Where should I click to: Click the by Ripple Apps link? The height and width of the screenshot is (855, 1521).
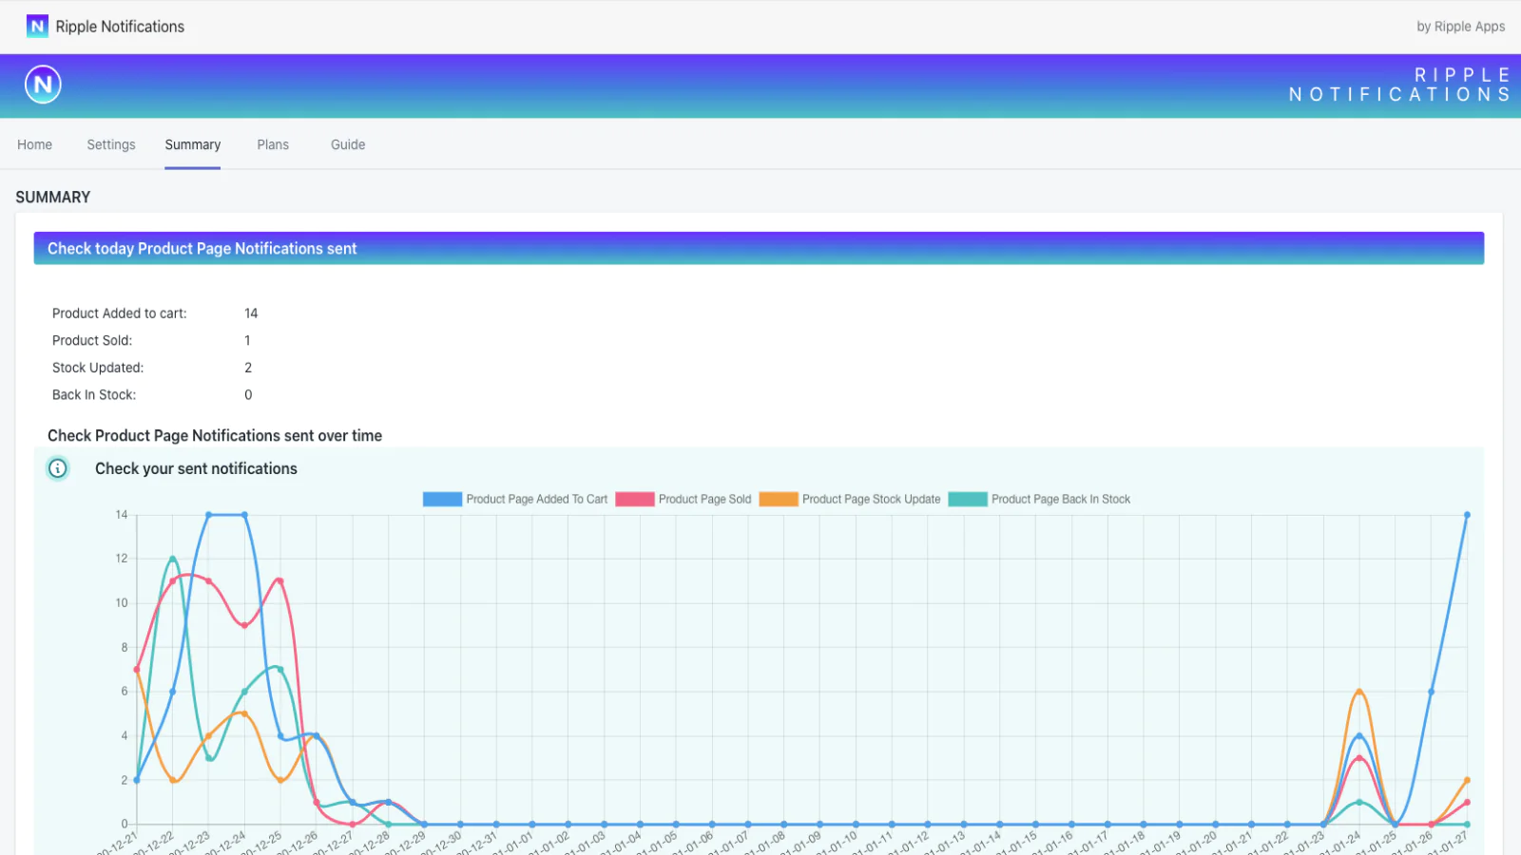[1461, 27]
